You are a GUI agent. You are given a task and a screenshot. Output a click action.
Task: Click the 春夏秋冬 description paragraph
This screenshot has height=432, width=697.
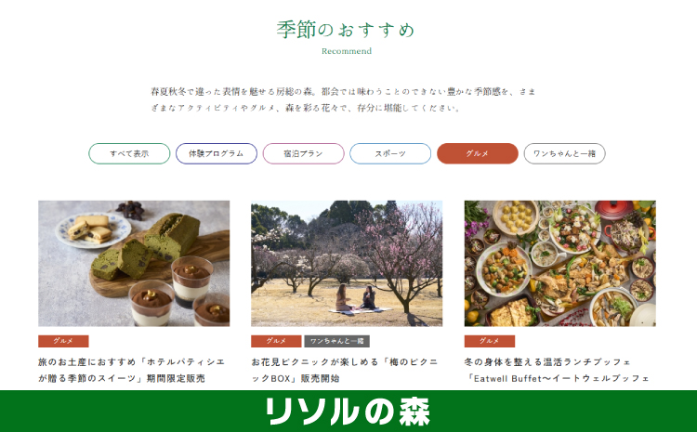343,99
